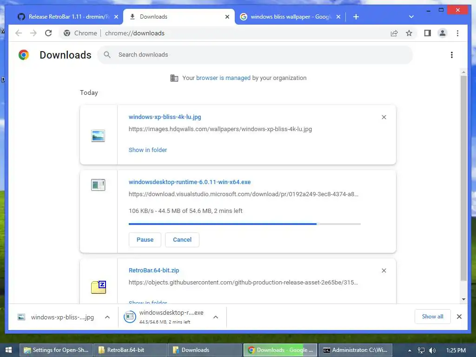The image size is (476, 357).
Task: Open Administrator command prompt taskbar item
Action: coord(355,350)
